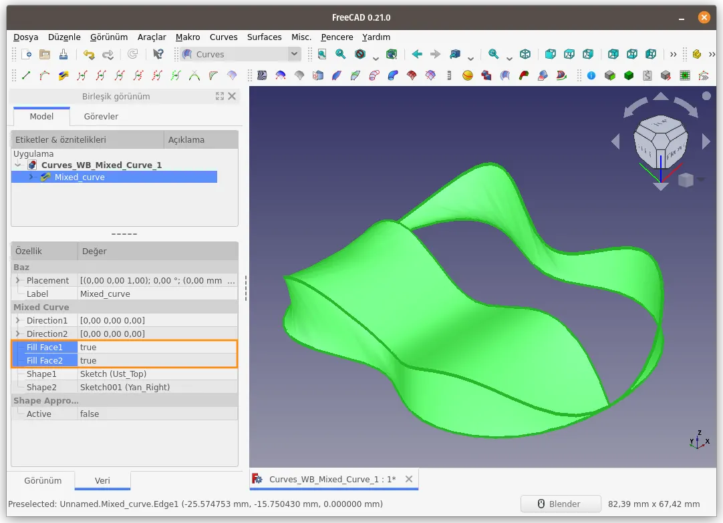Open the Curves menu

(x=224, y=37)
